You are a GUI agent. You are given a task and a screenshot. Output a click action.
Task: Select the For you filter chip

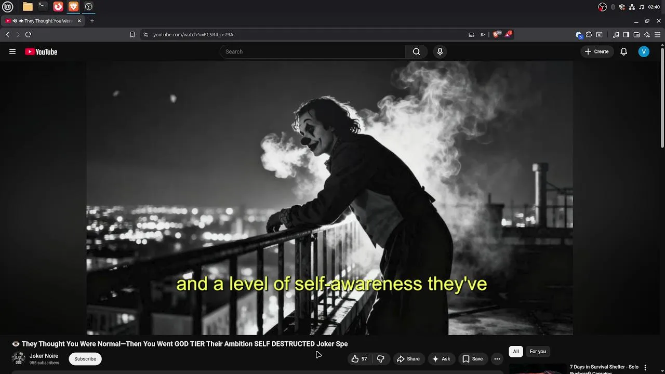[x=538, y=351]
